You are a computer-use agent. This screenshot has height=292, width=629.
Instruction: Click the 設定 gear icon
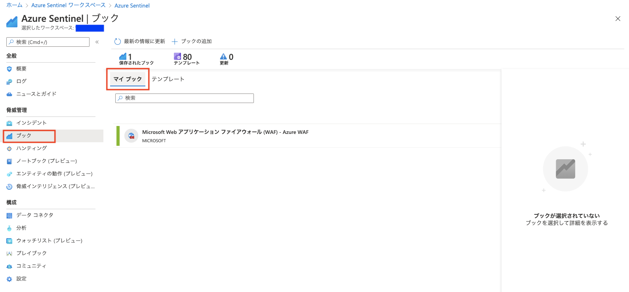click(10, 279)
